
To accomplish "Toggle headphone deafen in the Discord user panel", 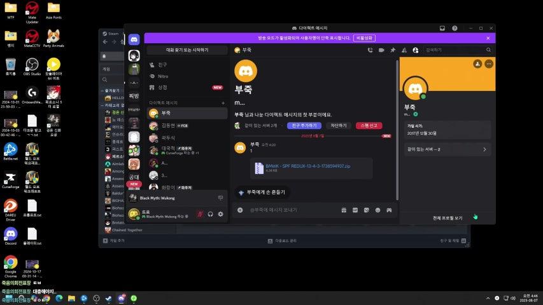I will [210, 214].
